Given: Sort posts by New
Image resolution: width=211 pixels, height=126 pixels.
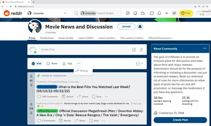Looking at the screenshot, I should coord(52,63).
